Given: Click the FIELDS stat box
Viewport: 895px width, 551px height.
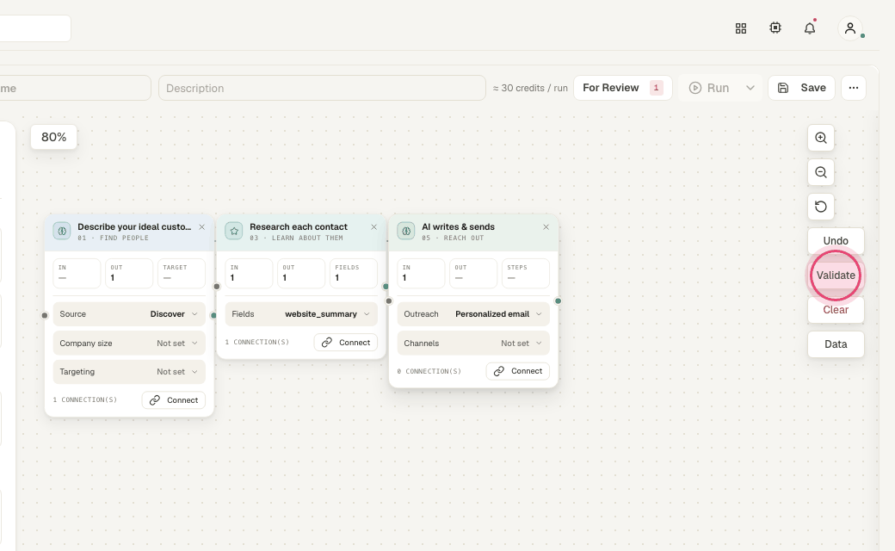Looking at the screenshot, I should (354, 274).
